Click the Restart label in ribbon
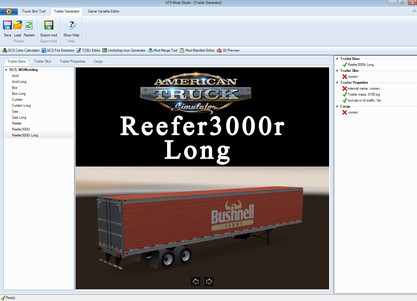 29,35
